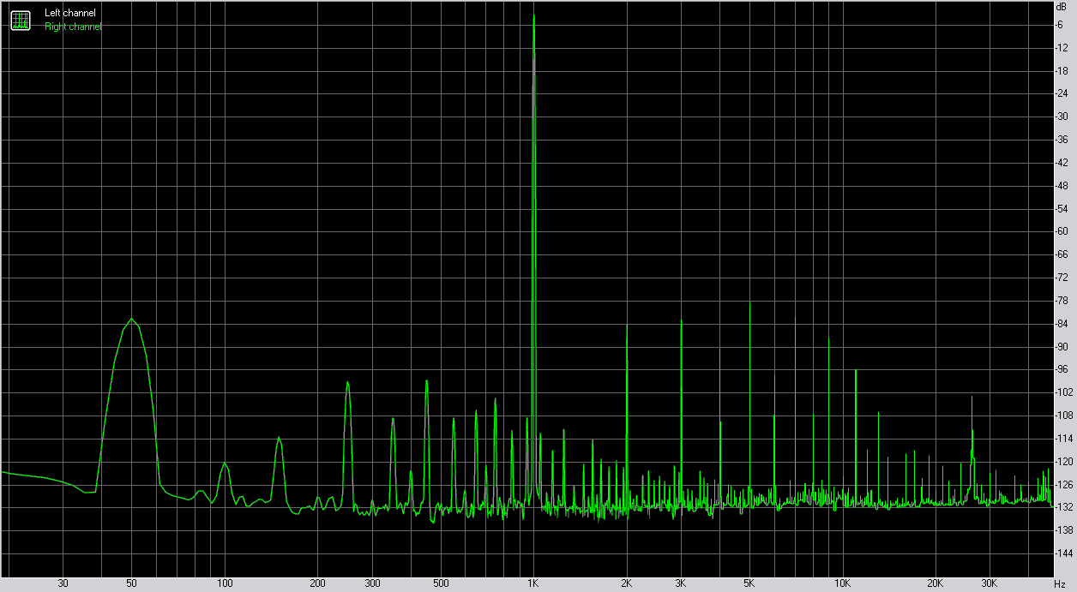
Task: Click the "10K" frequency axis label
Action: (x=842, y=583)
